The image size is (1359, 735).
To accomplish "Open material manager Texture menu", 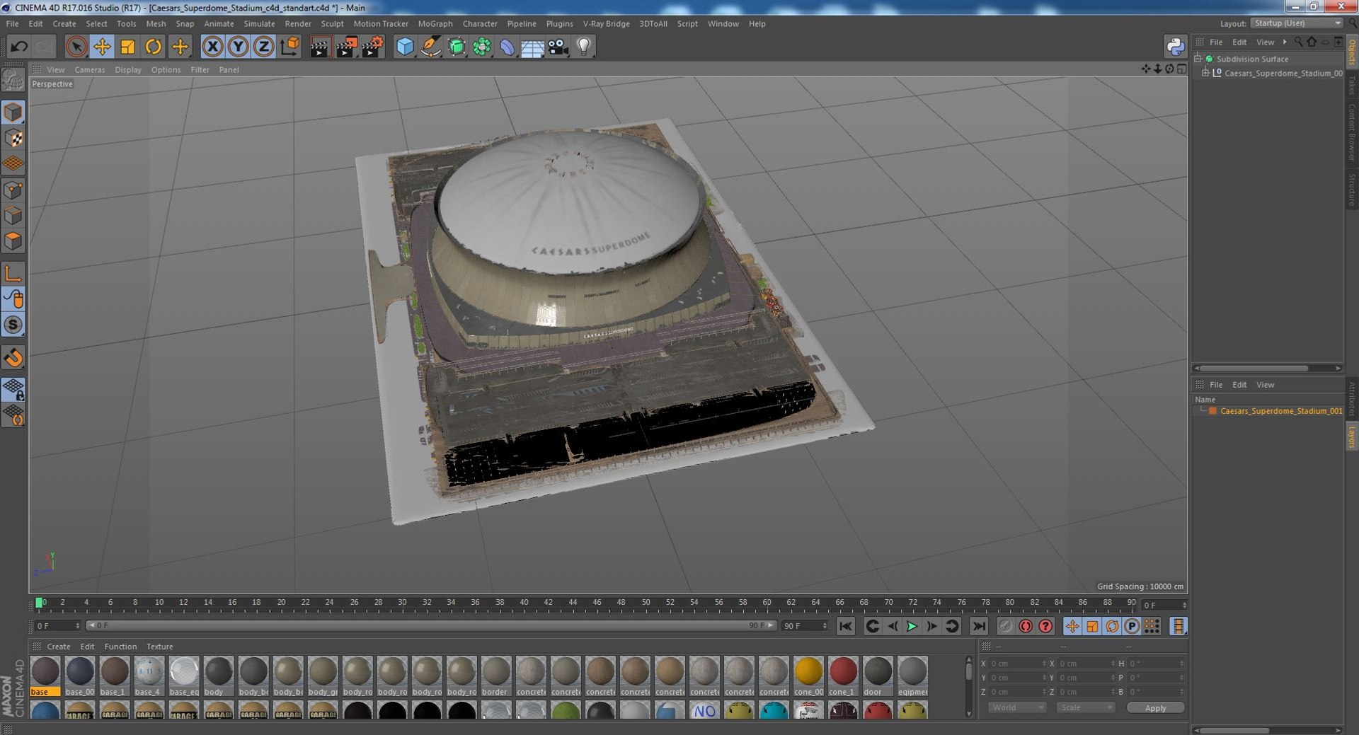I will click(x=159, y=646).
